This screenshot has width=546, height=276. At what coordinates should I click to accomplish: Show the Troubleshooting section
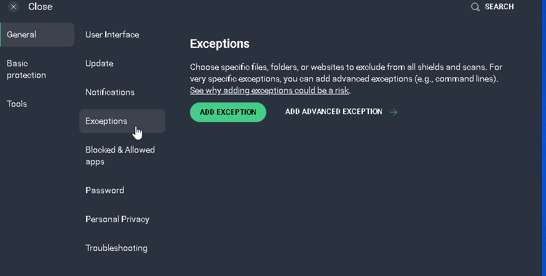click(x=116, y=248)
